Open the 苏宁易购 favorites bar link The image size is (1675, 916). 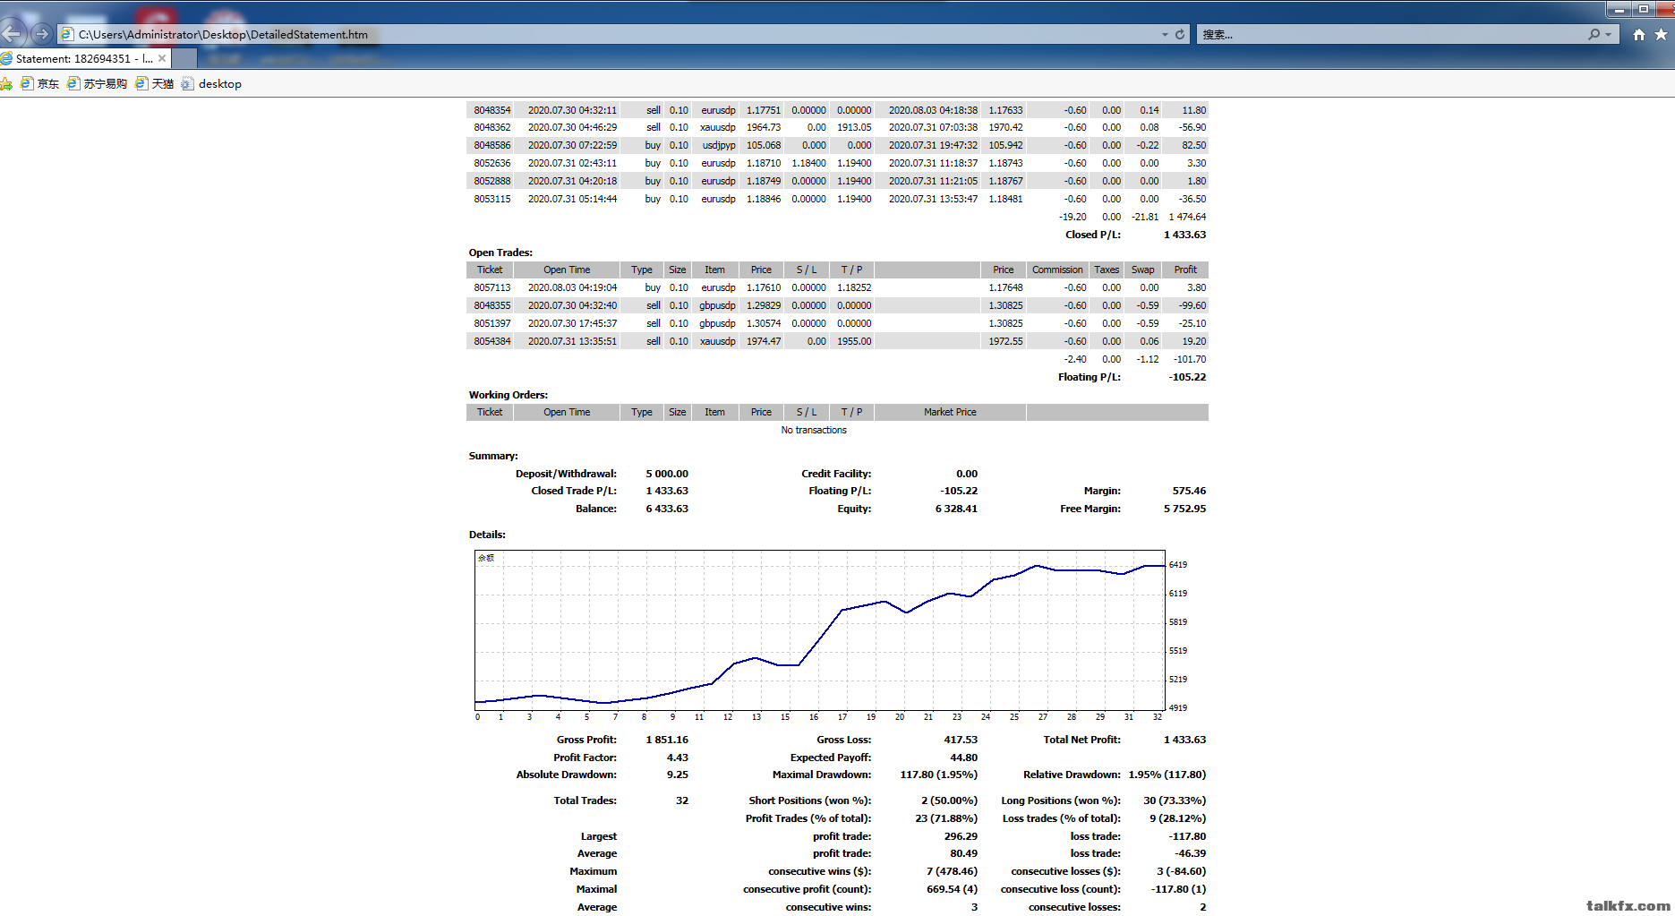coord(98,83)
